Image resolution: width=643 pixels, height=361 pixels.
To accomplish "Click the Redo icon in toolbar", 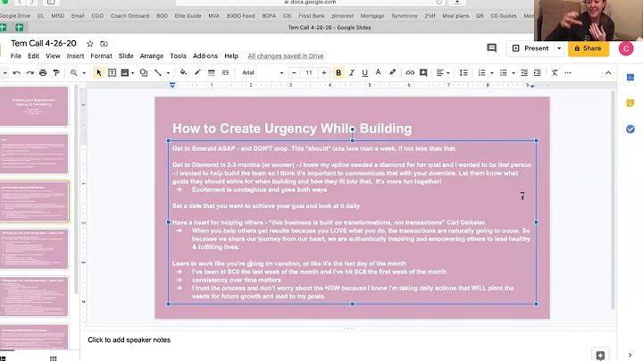I will [30, 72].
